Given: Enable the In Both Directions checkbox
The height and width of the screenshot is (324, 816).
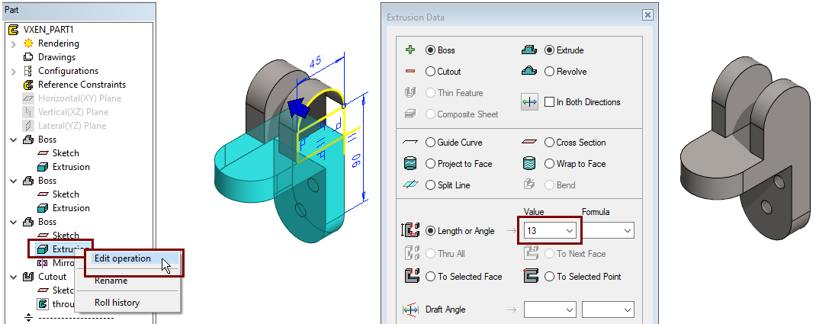Looking at the screenshot, I should point(549,102).
